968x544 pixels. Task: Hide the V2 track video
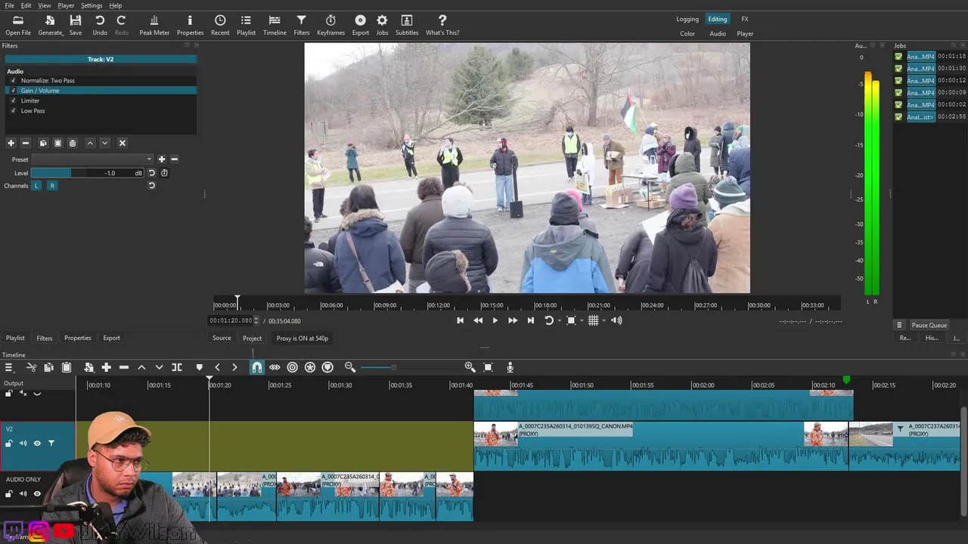[x=37, y=444]
